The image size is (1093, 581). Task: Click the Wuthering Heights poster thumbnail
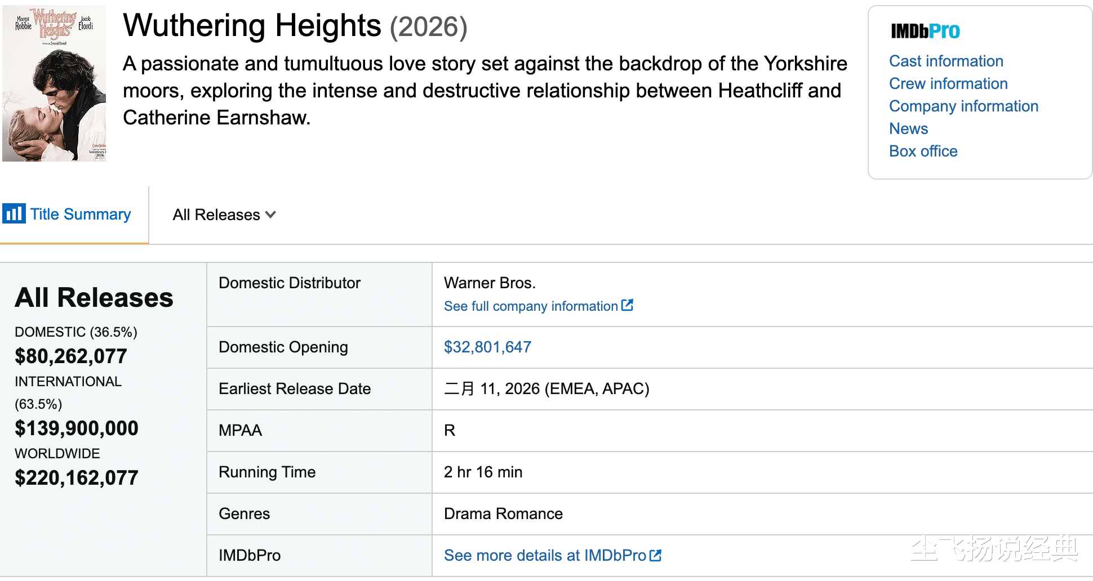[54, 83]
